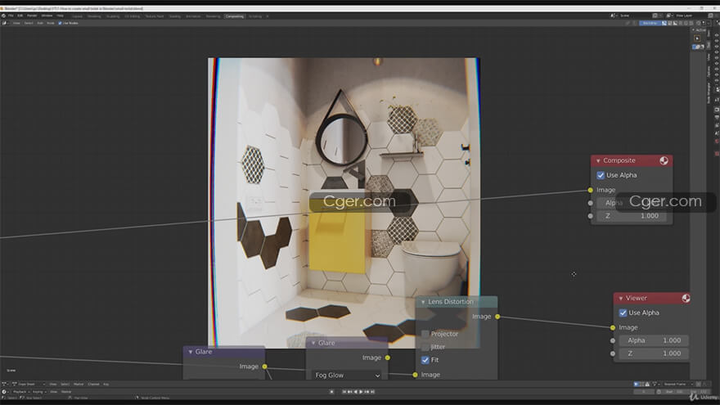Image resolution: width=720 pixels, height=405 pixels.
Task: Open the Window menu
Action: point(47,16)
